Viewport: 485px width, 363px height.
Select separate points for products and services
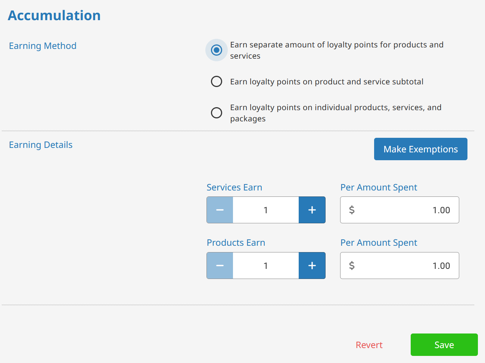(x=217, y=50)
